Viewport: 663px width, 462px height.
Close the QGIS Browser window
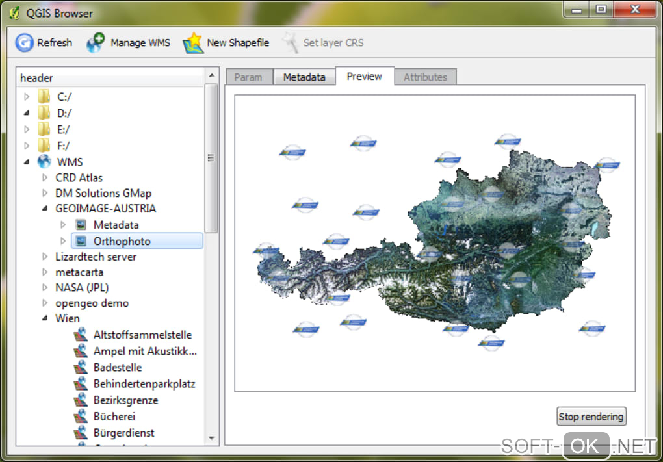pos(634,9)
